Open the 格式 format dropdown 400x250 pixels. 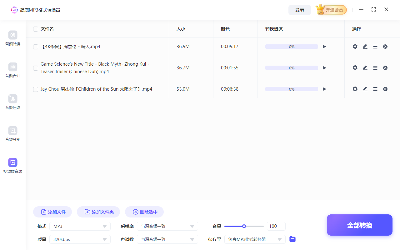click(80, 226)
